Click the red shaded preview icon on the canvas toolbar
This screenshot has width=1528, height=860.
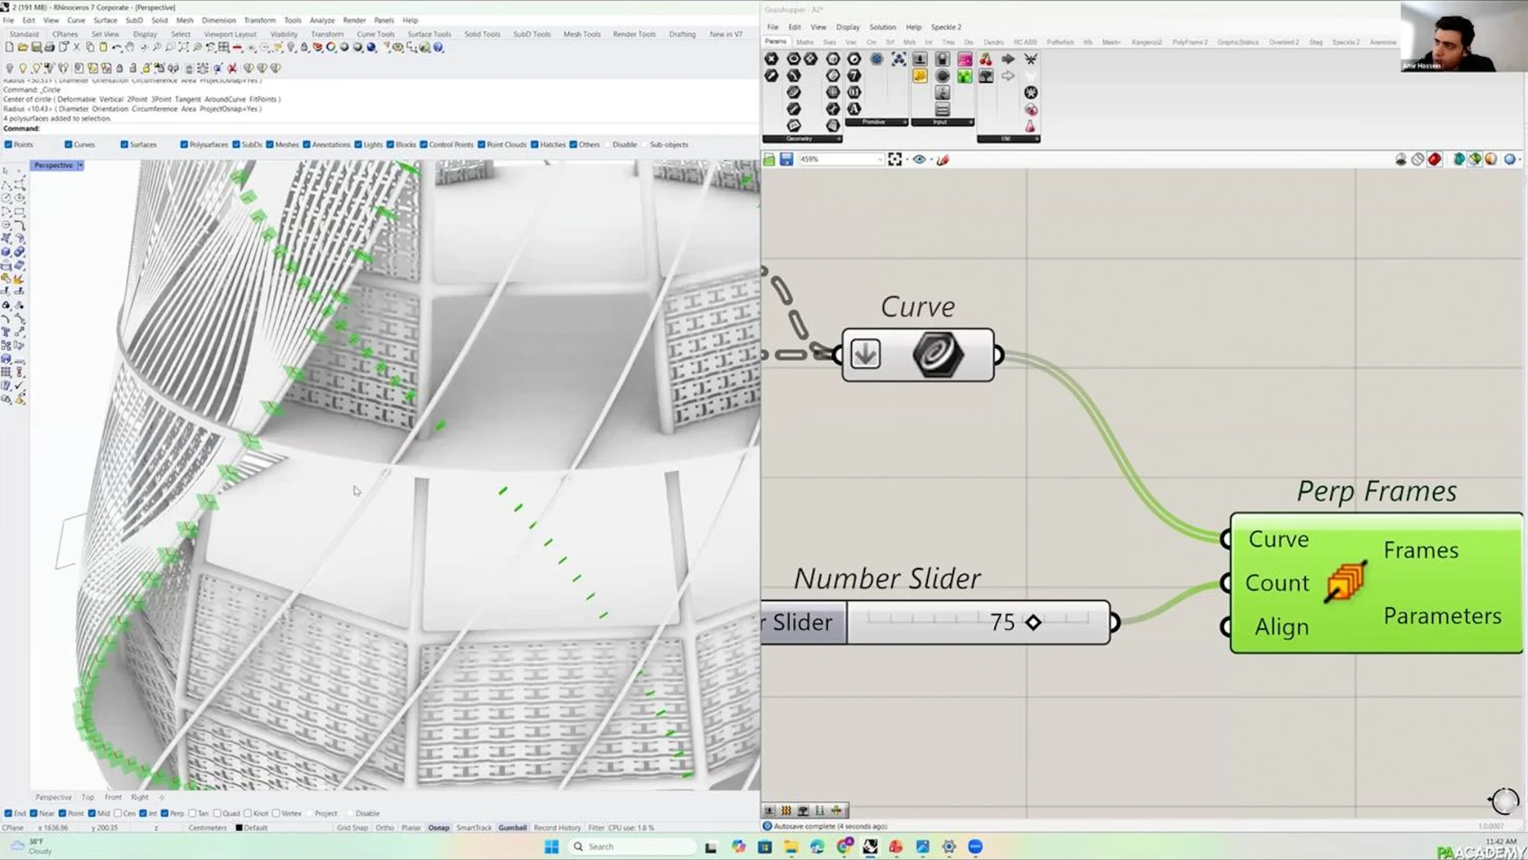click(1435, 159)
